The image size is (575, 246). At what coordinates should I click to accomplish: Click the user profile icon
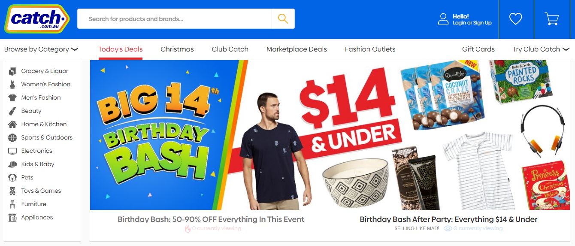(443, 19)
